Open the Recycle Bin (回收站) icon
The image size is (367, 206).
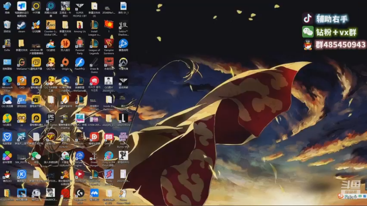7,25
